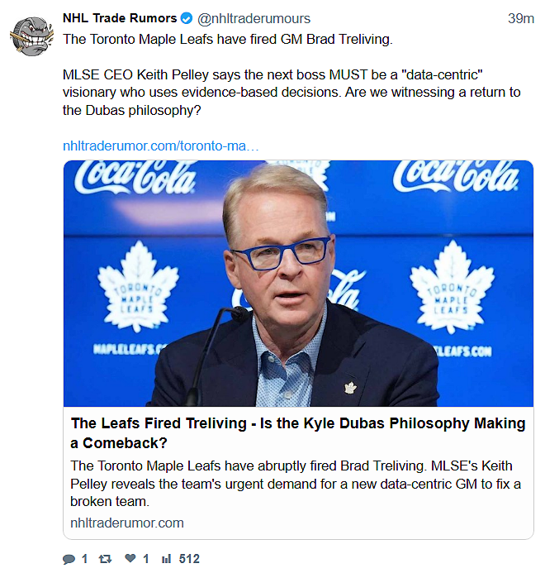Image resolution: width=545 pixels, height=573 pixels.
Task: Click the nhltraderumor.com domain under the card
Action: 127,523
